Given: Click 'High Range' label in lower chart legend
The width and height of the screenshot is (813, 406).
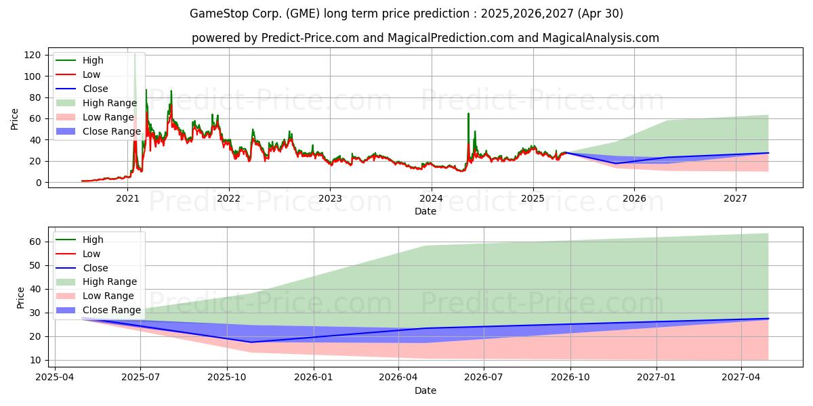Looking at the screenshot, I should tap(110, 282).
